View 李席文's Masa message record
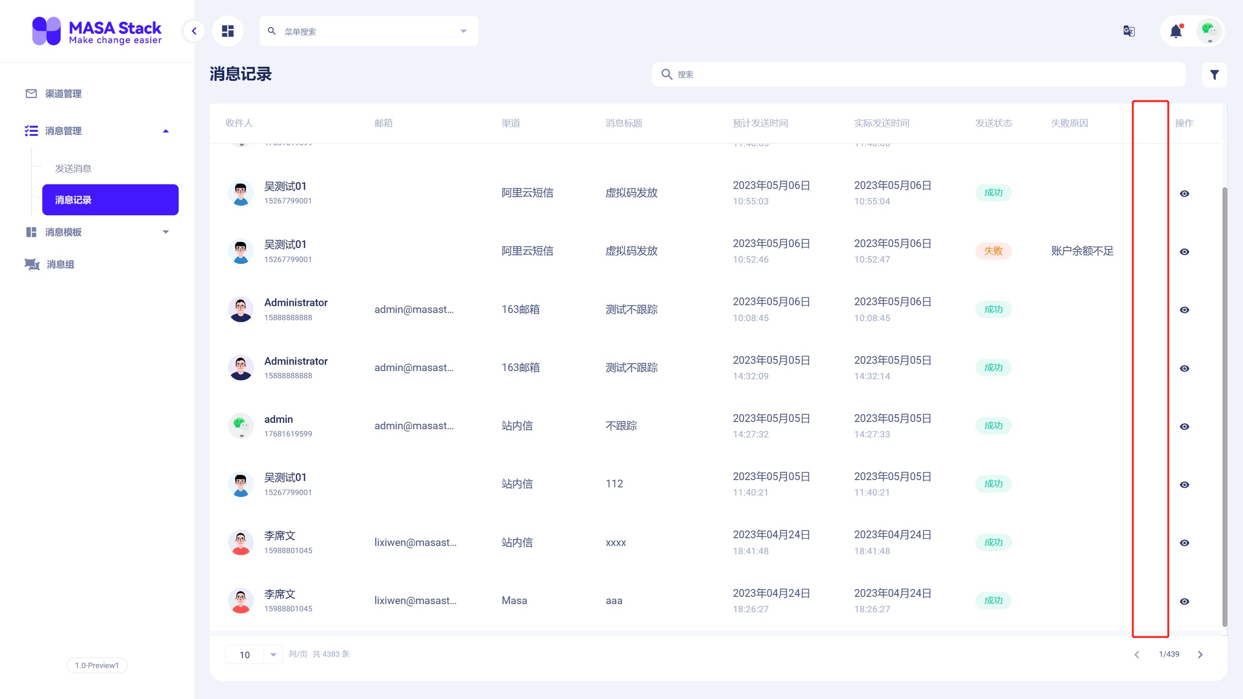Viewport: 1243px width, 699px height. [1185, 600]
